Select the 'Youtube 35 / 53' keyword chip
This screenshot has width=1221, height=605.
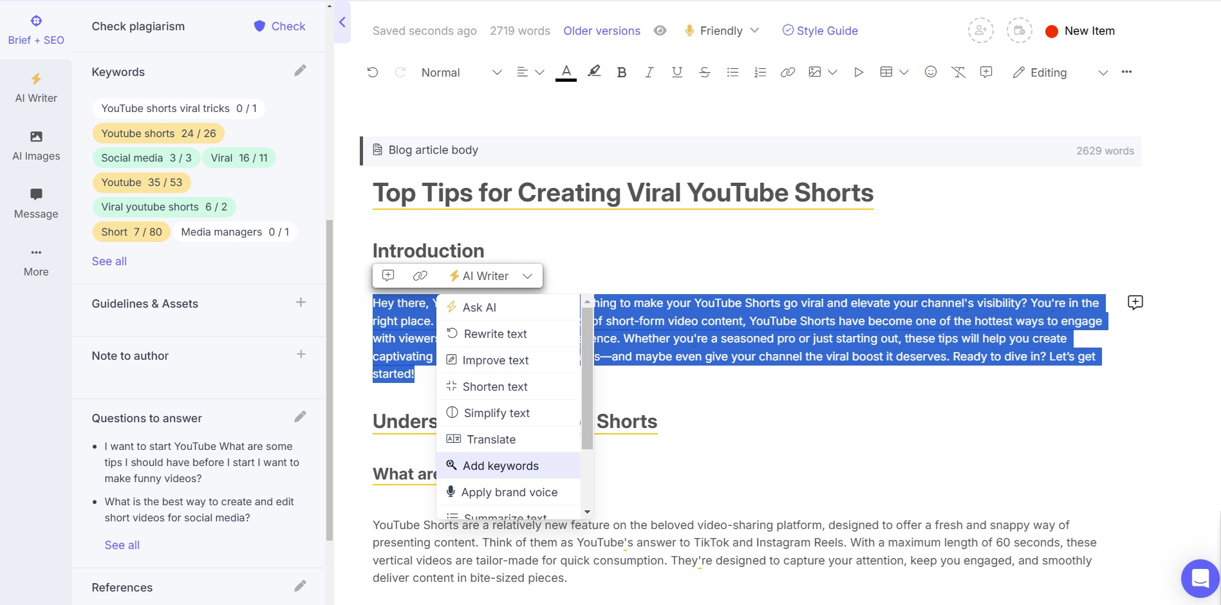click(x=142, y=182)
